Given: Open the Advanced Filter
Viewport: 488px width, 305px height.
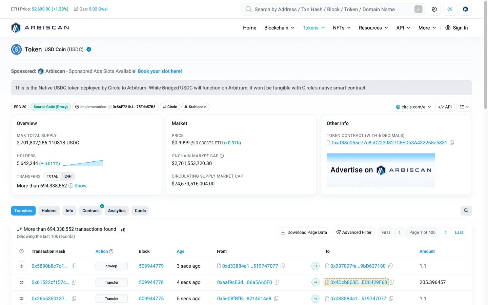Looking at the screenshot, I should pos(353,232).
